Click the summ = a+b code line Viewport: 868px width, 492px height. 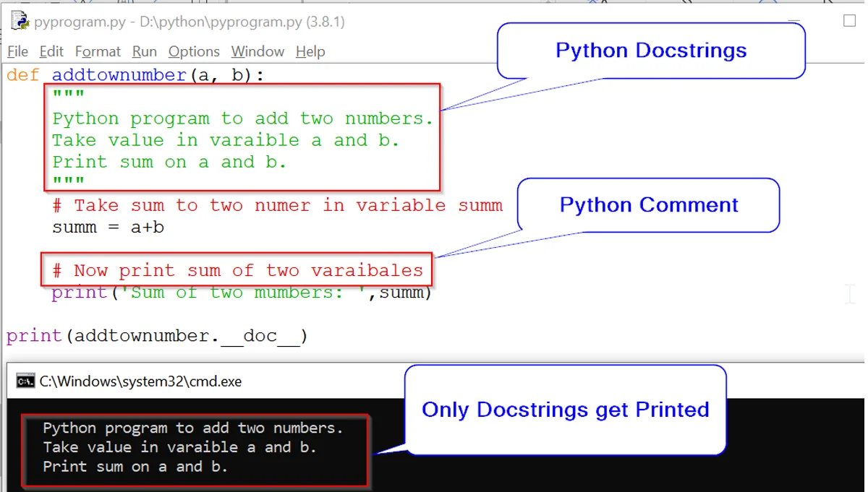tap(105, 227)
